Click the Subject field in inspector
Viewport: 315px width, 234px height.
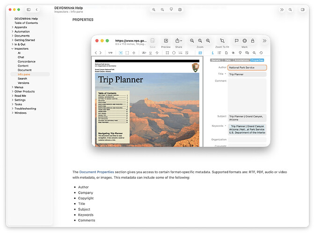click(x=247, y=118)
